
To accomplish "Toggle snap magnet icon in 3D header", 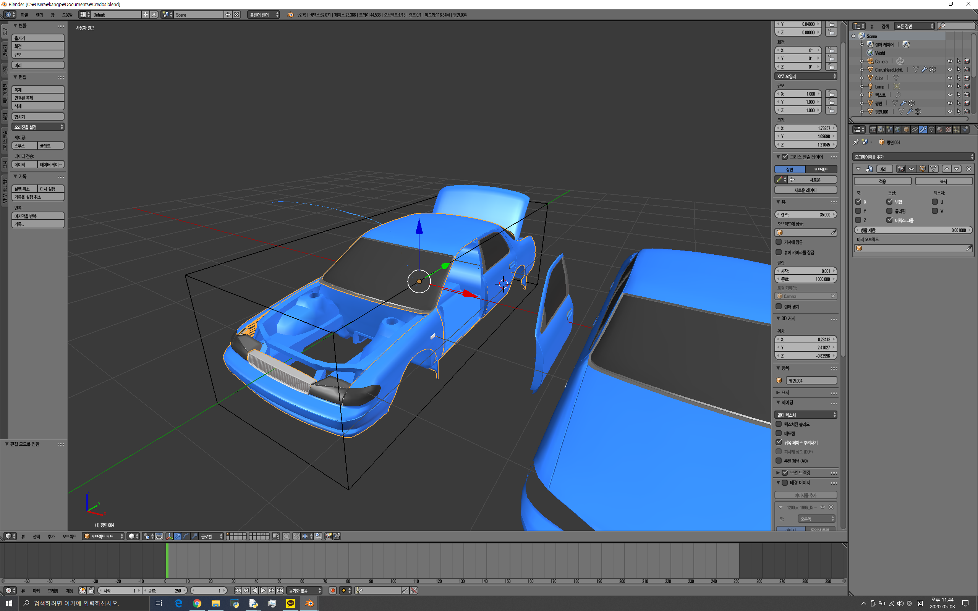I will [x=296, y=536].
